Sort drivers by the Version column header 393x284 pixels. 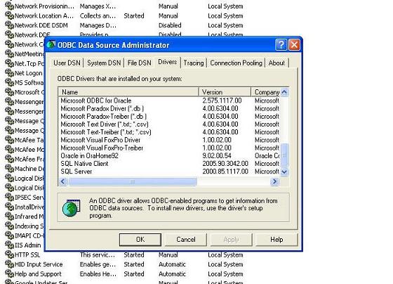click(x=225, y=92)
